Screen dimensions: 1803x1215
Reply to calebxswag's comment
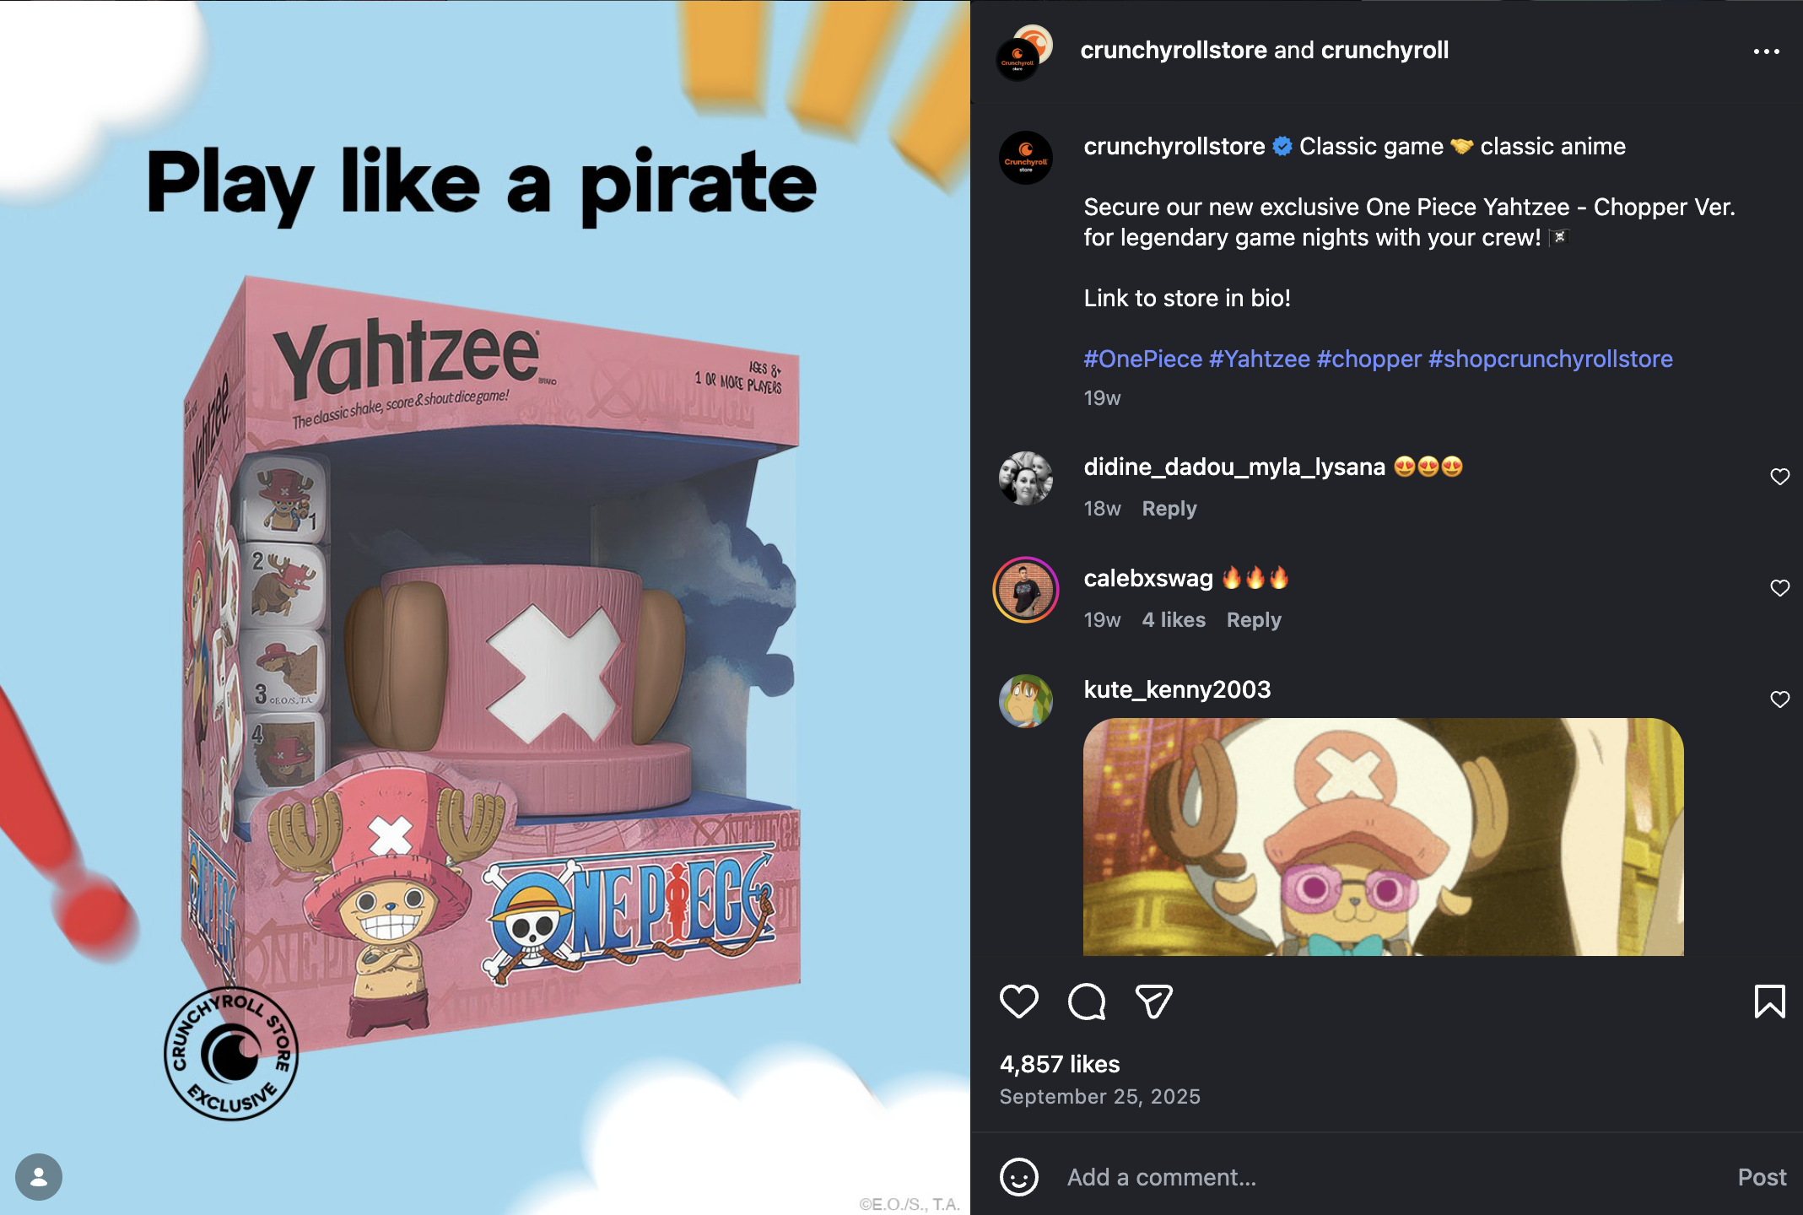pos(1254,620)
